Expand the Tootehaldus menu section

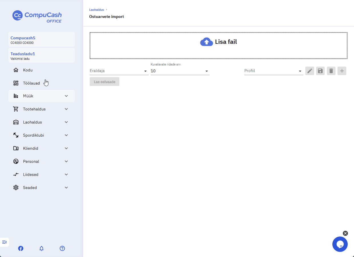pos(42,109)
